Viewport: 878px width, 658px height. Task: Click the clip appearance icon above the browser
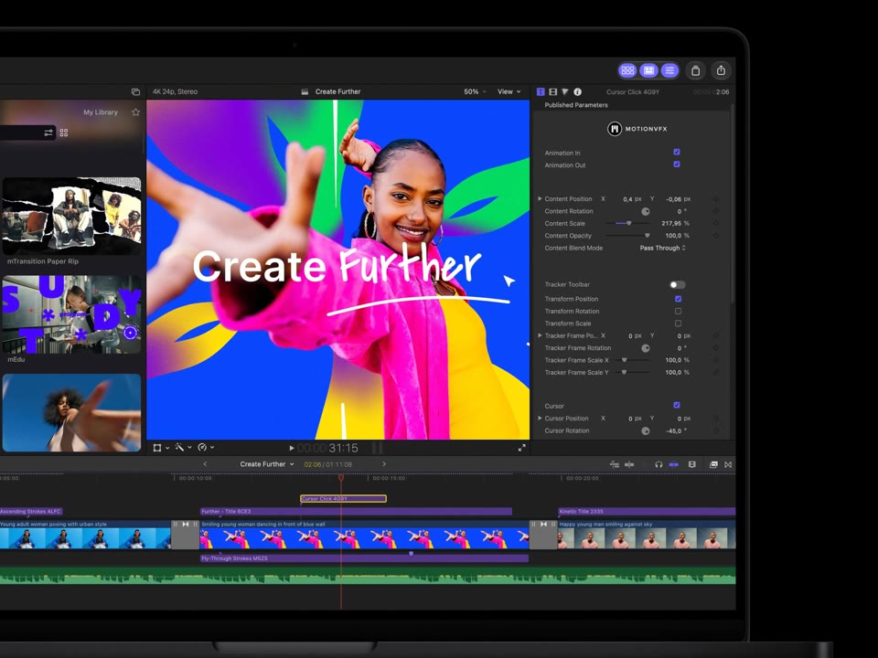click(x=135, y=91)
